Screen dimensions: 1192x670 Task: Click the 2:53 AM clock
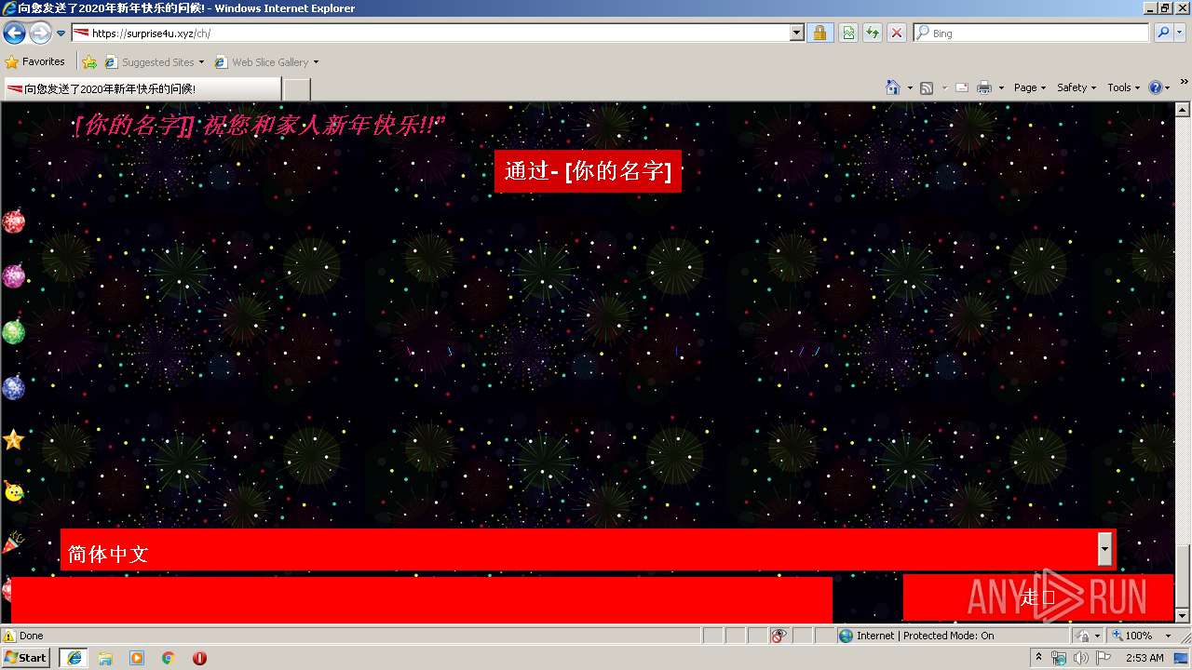[x=1145, y=658]
